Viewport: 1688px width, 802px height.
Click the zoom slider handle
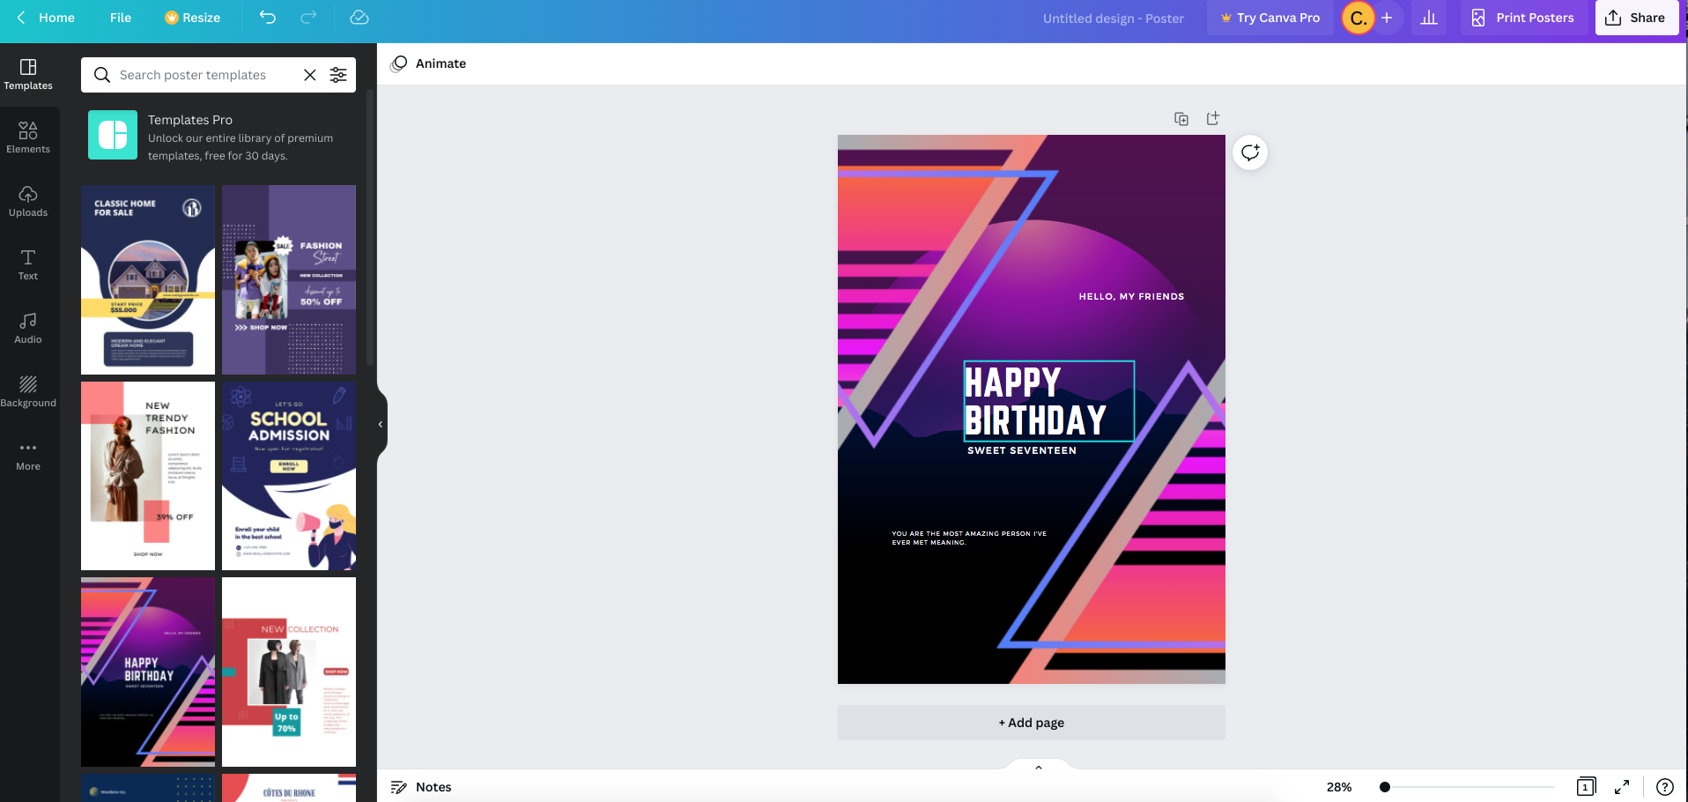click(x=1385, y=787)
